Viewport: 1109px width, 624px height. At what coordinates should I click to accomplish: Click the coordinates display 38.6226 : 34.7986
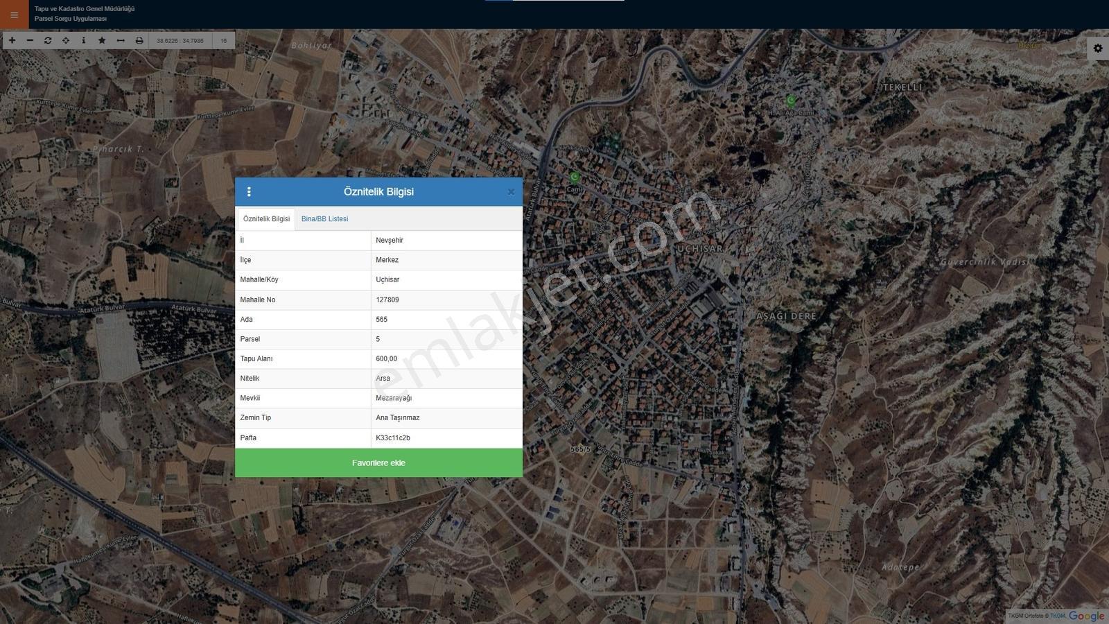click(180, 41)
